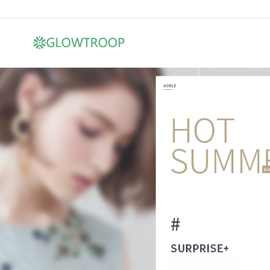Click the woman's closed eye with eyeshadow
Screen dimensions: 270x270
point(89,133)
